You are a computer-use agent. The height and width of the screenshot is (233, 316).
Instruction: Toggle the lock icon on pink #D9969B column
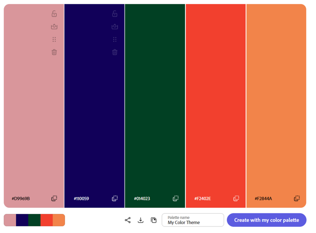tap(54, 14)
